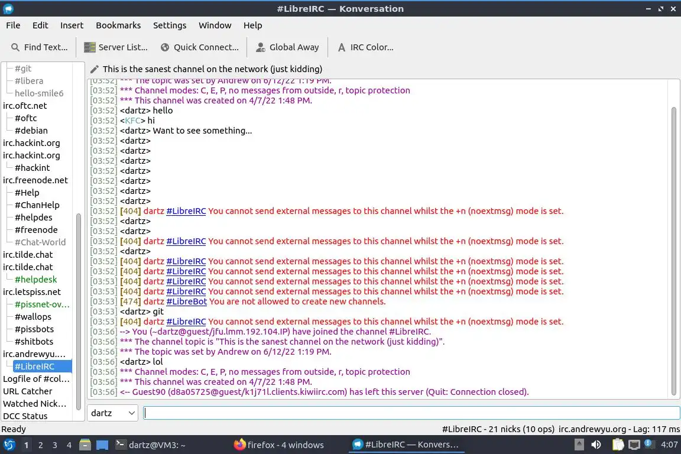
Task: Select the #Chat-World channel
Action: point(40,242)
